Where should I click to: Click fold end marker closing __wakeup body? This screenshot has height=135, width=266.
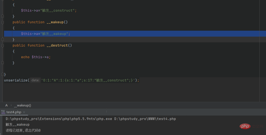pyautogui.click(x=2, y=39)
